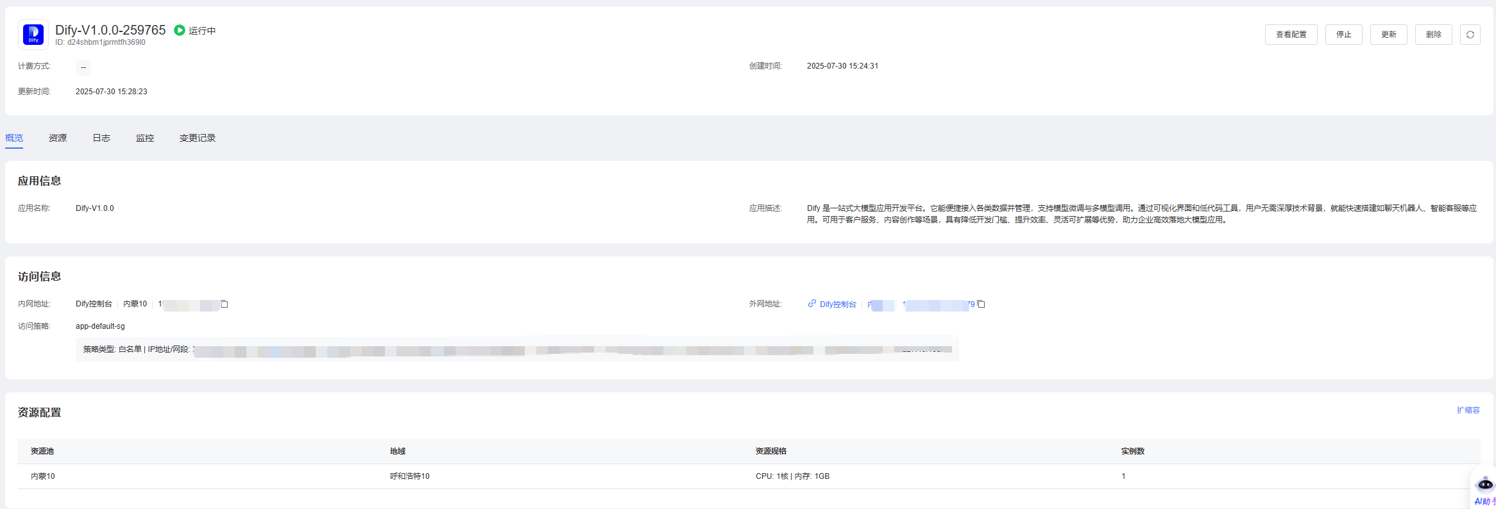1496x509 pixels.
Task: Click the 内蒙10 resource pool cell
Action: [43, 476]
